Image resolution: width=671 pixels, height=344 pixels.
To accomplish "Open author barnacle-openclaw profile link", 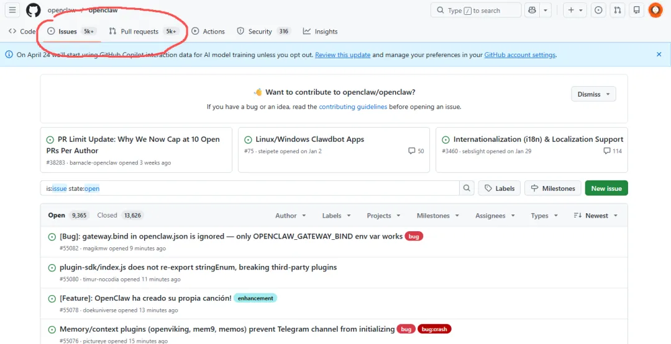I will [x=93, y=162].
